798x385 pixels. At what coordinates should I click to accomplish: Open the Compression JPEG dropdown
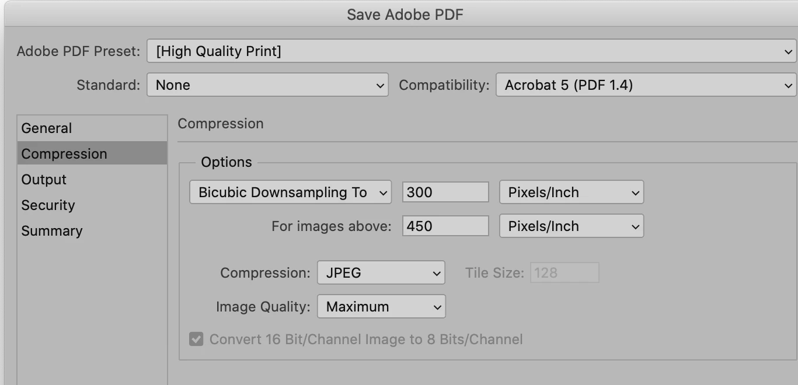[x=381, y=273]
